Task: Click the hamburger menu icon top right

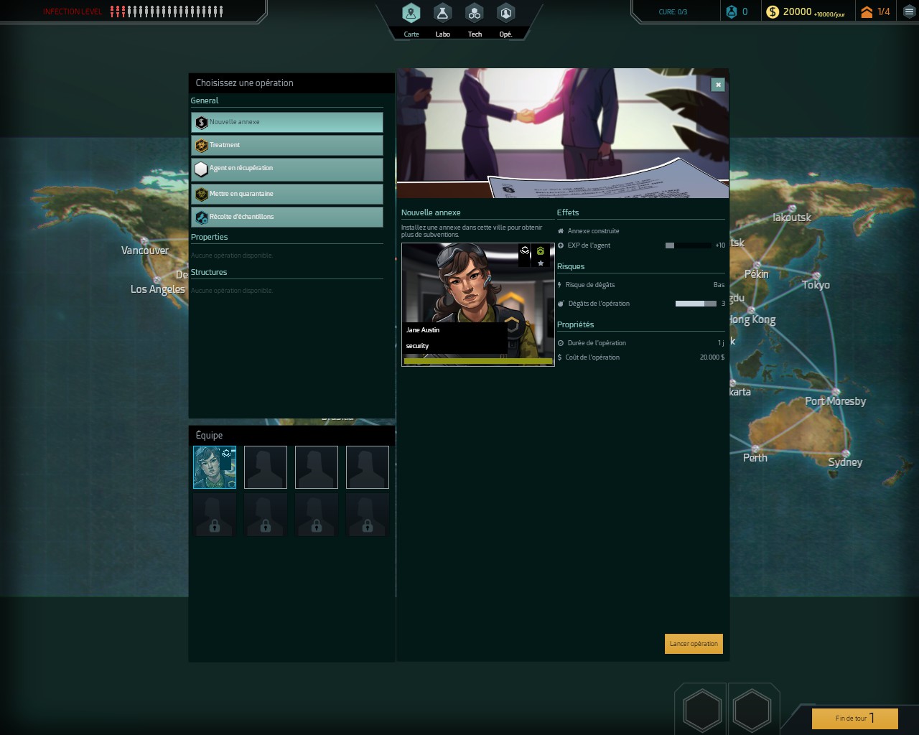Action: coord(909,11)
